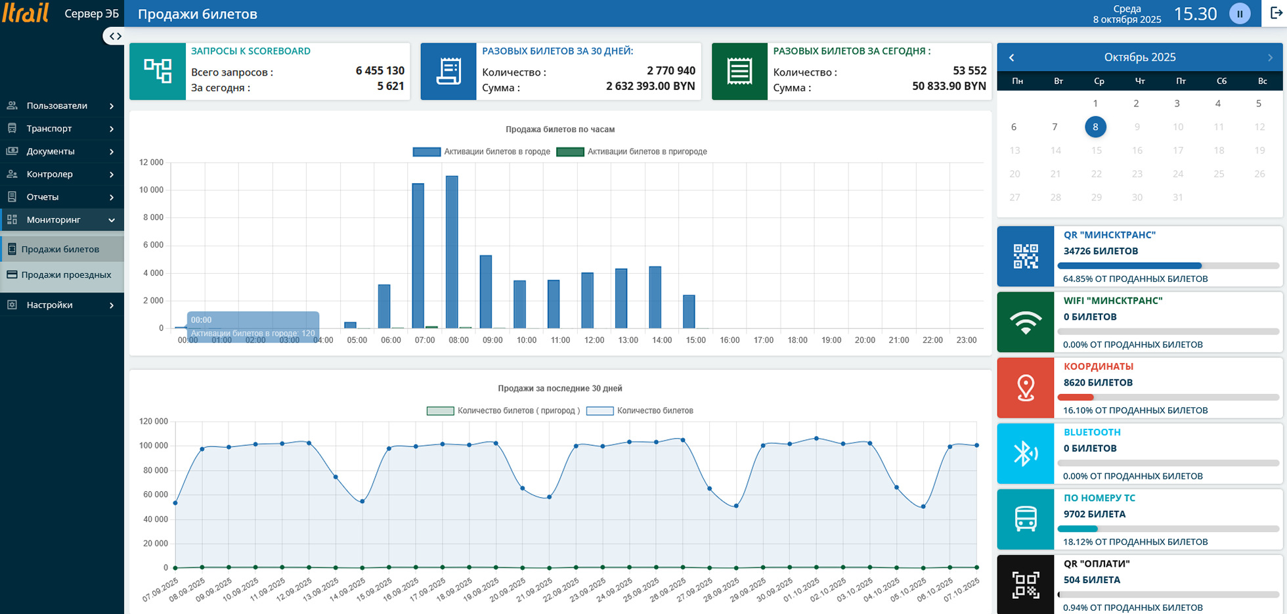
Task: Select October 7 in the calendar
Action: click(1055, 127)
